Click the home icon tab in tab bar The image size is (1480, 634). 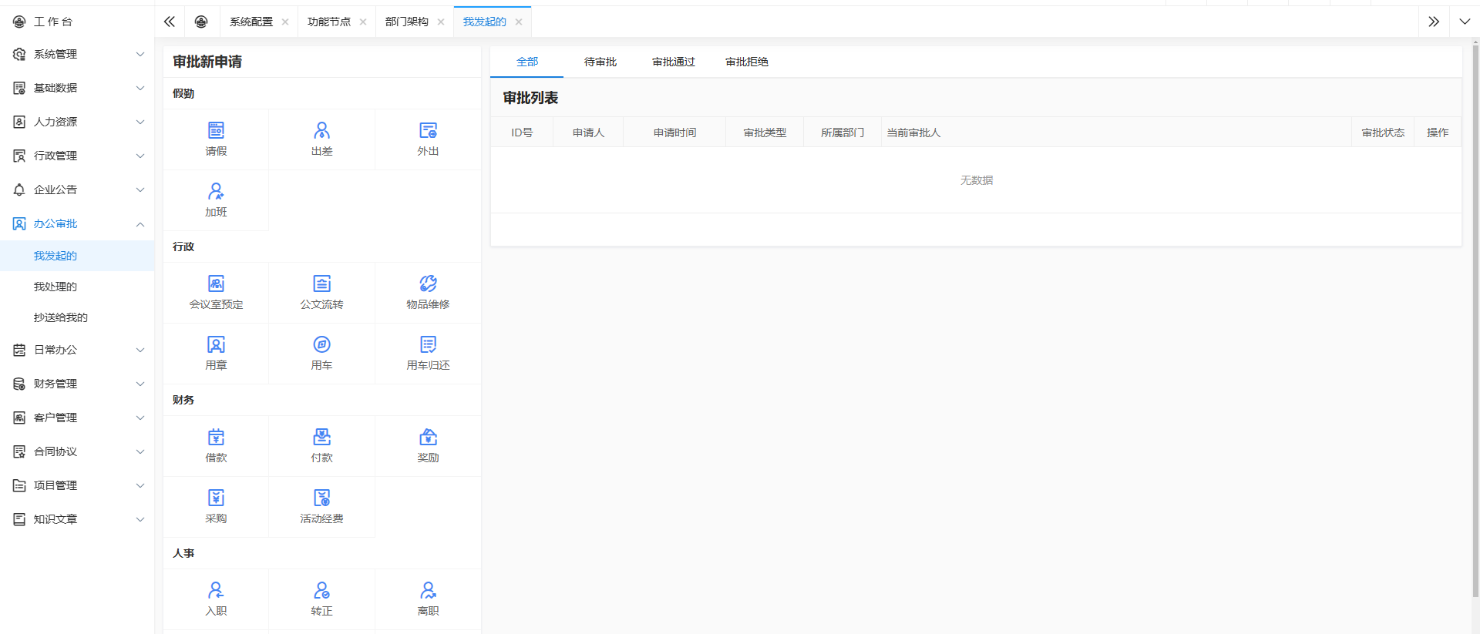[201, 22]
